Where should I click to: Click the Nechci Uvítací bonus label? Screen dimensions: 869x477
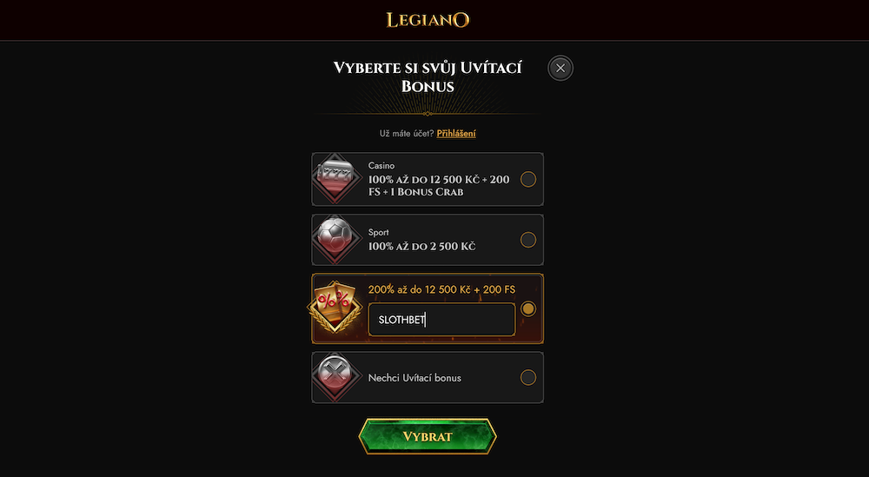pyautogui.click(x=415, y=378)
